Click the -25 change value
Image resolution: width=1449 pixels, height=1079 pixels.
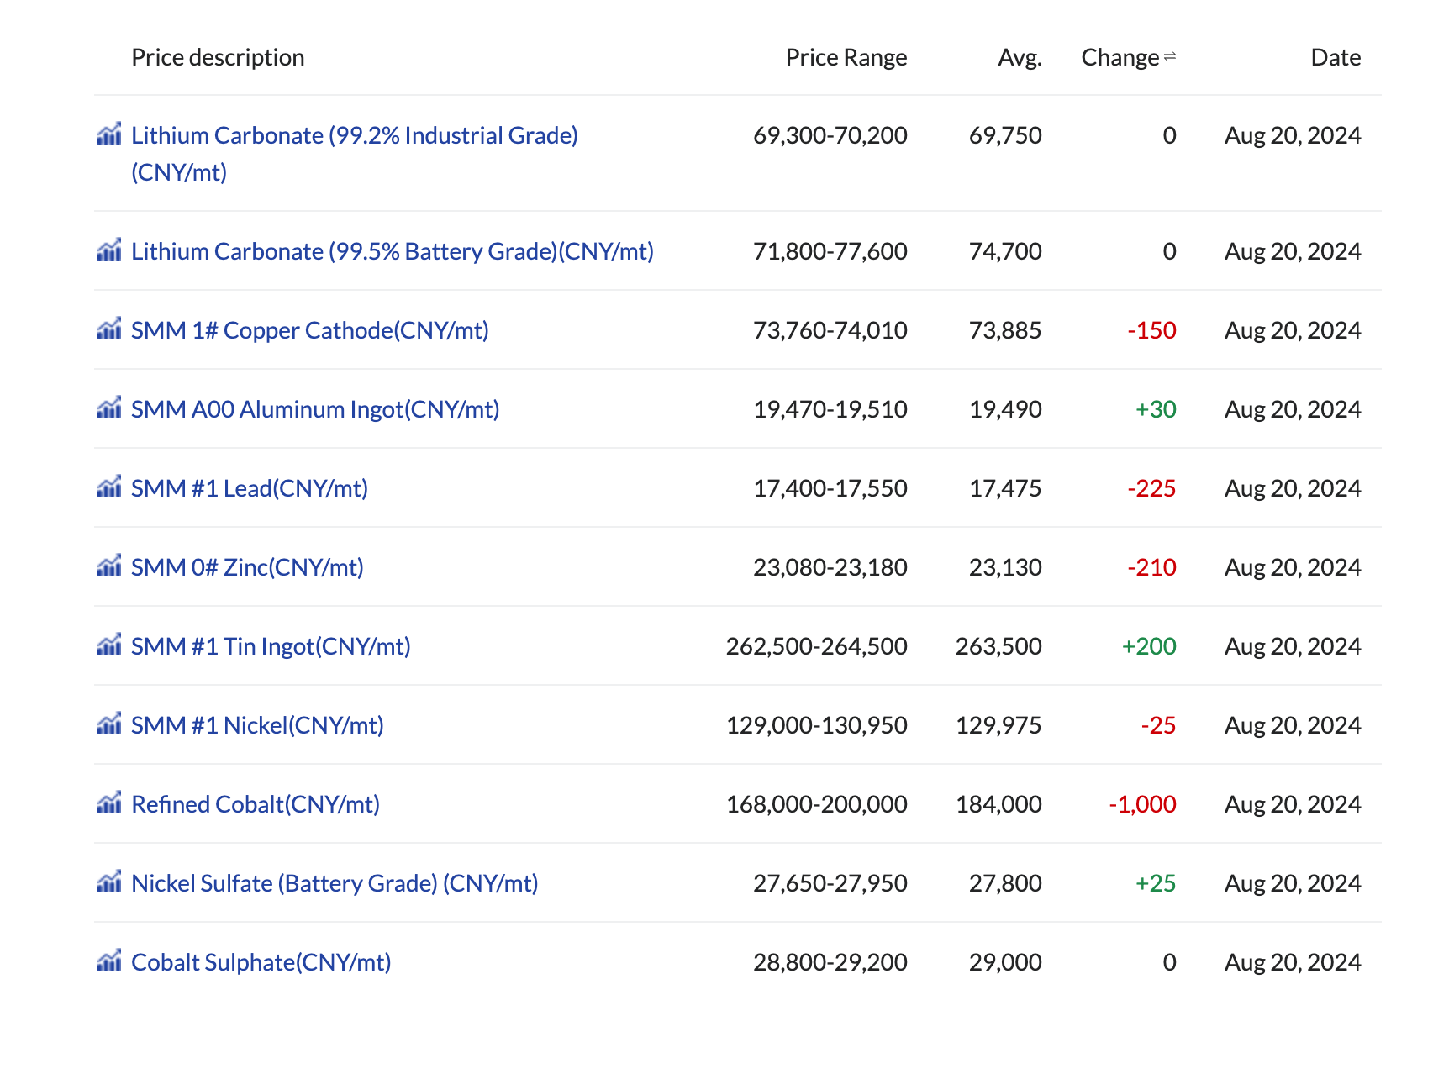pyautogui.click(x=1158, y=725)
